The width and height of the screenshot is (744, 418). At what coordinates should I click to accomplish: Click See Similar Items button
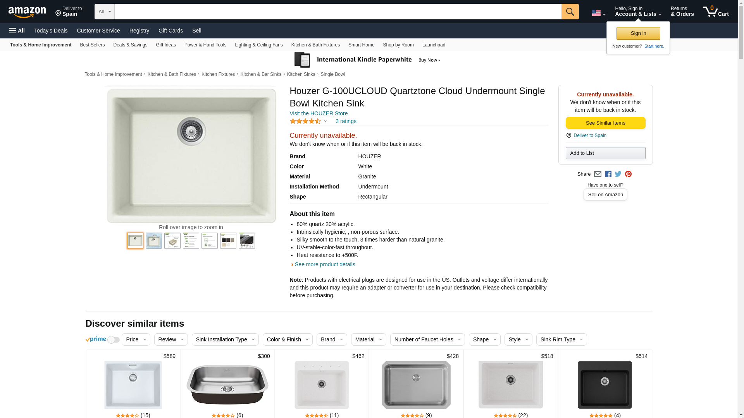point(605,123)
